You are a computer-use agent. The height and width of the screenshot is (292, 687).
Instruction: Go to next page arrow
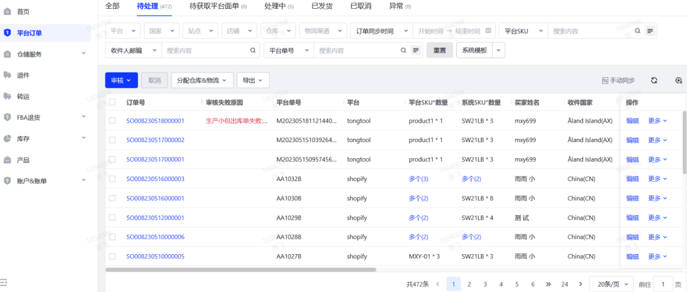pos(580,284)
